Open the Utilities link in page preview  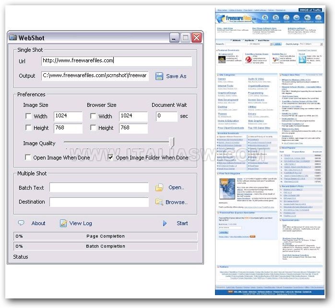click(x=252, y=107)
